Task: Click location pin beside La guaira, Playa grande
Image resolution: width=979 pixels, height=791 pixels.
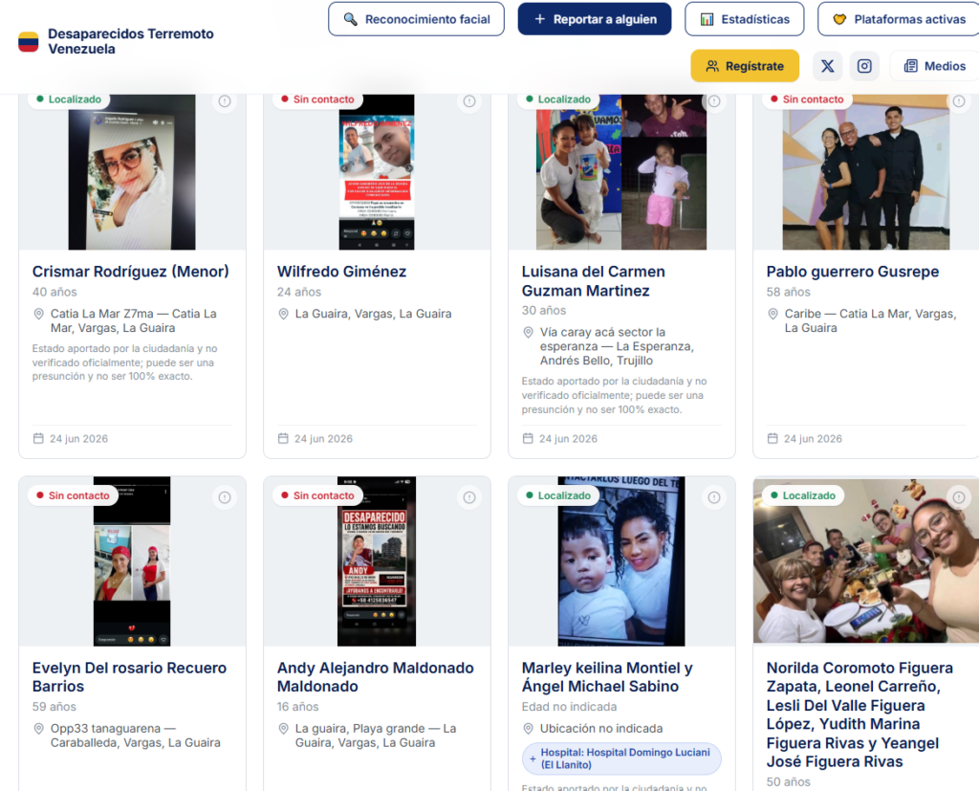Action: [x=283, y=729]
